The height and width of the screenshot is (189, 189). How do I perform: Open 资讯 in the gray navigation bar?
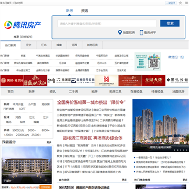click(52, 91)
